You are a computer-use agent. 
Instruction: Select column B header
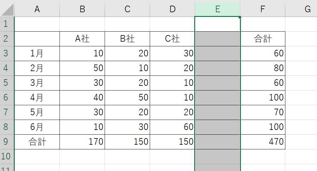[x=82, y=9]
